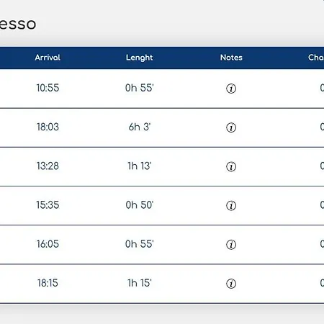This screenshot has width=324, height=324.
Task: Click the Lenght column header
Action: pyautogui.click(x=139, y=58)
